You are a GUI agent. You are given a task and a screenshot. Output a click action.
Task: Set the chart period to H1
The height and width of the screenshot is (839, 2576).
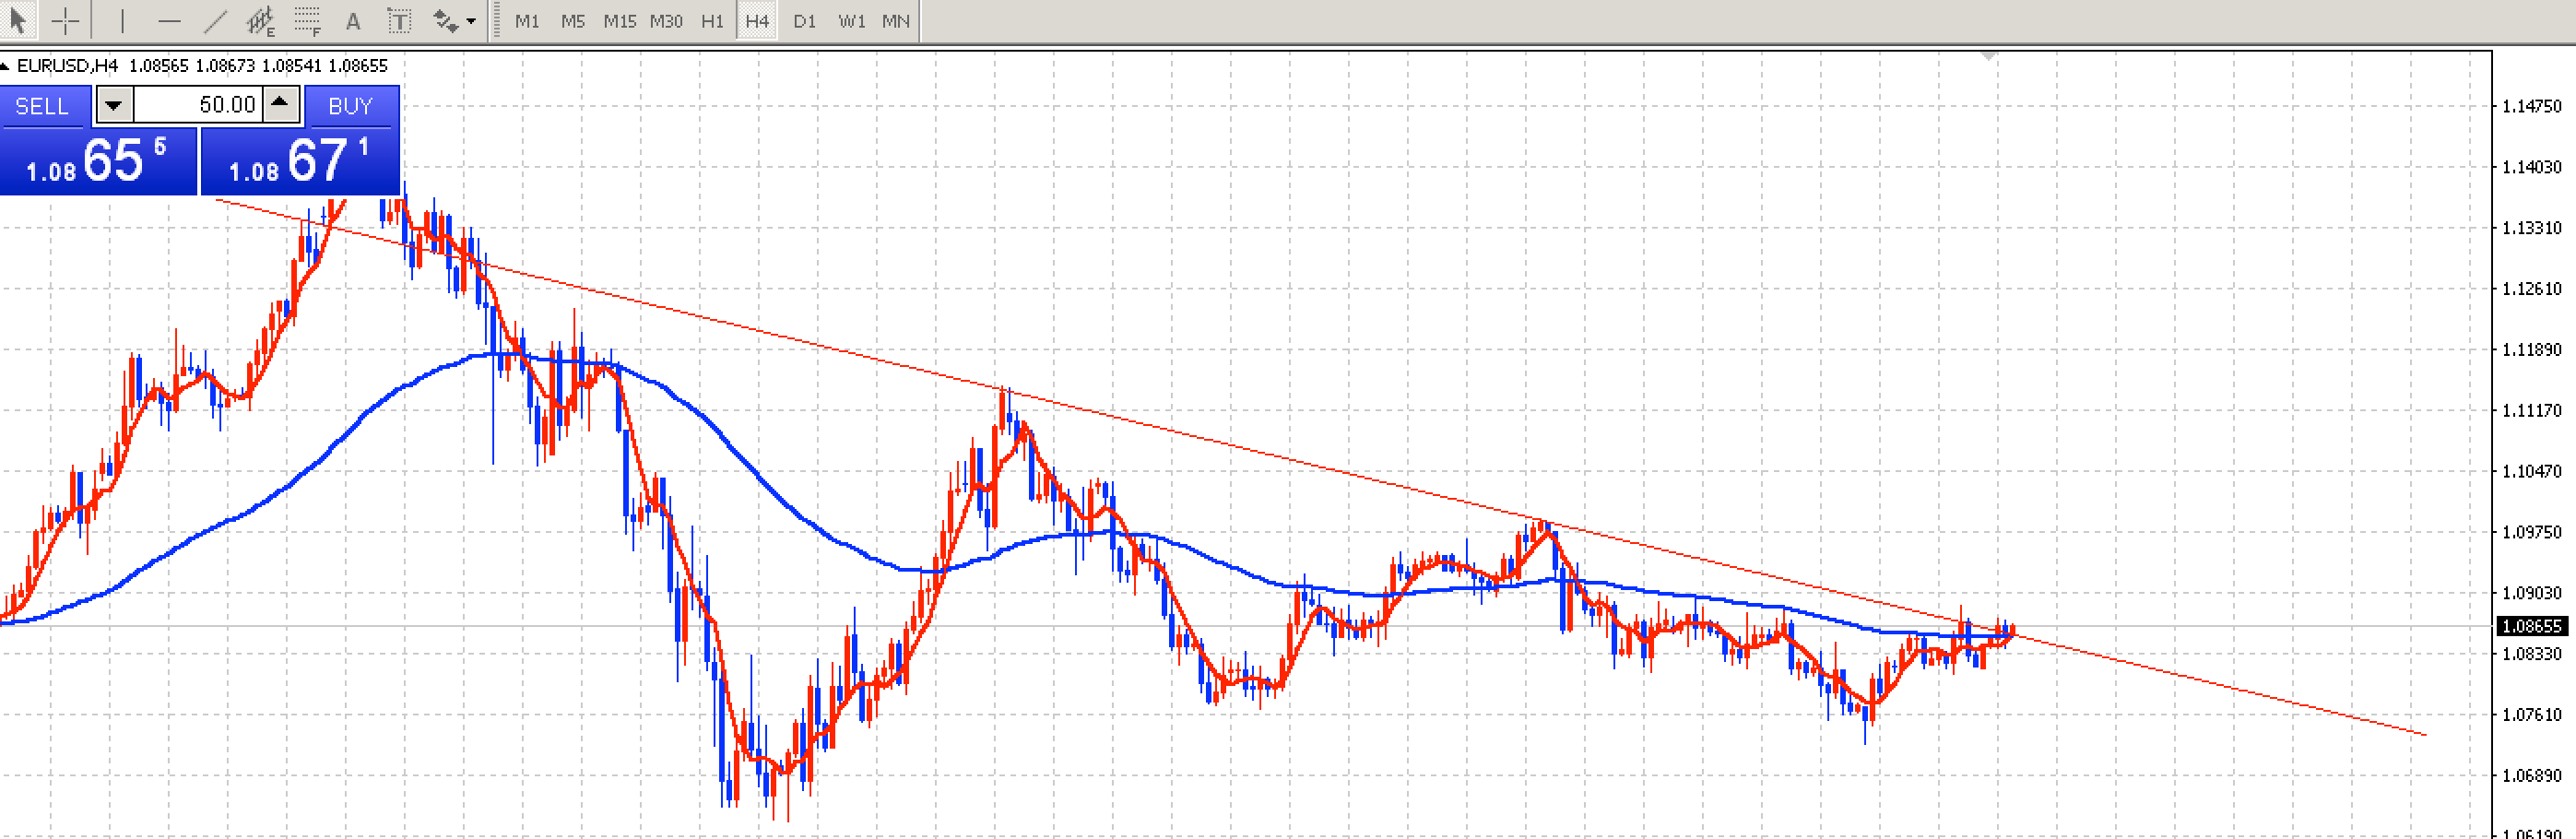coord(712,21)
